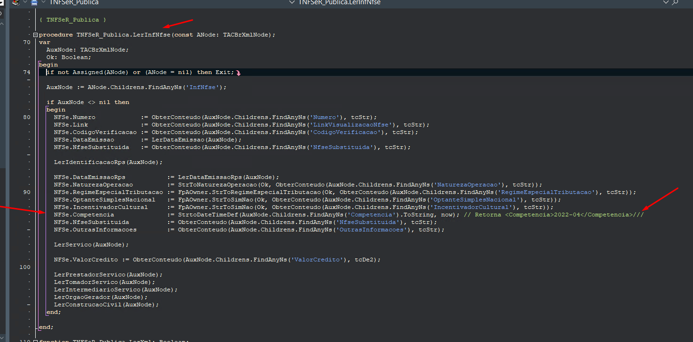This screenshot has width=693, height=342.
Task: Open the TNFSeR_Publica.LerInfNfse method navigation combo
Action: click(483, 2)
